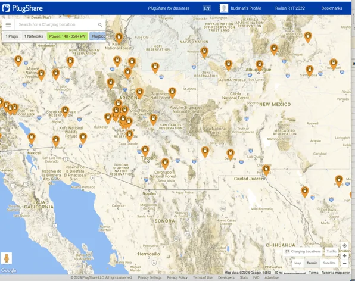Click the locate-me target icon
This screenshot has height=281, width=355.
[345, 246]
